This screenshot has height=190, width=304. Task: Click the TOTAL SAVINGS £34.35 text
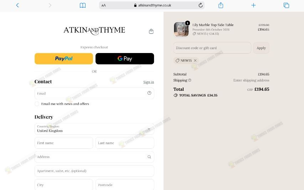[198, 95]
